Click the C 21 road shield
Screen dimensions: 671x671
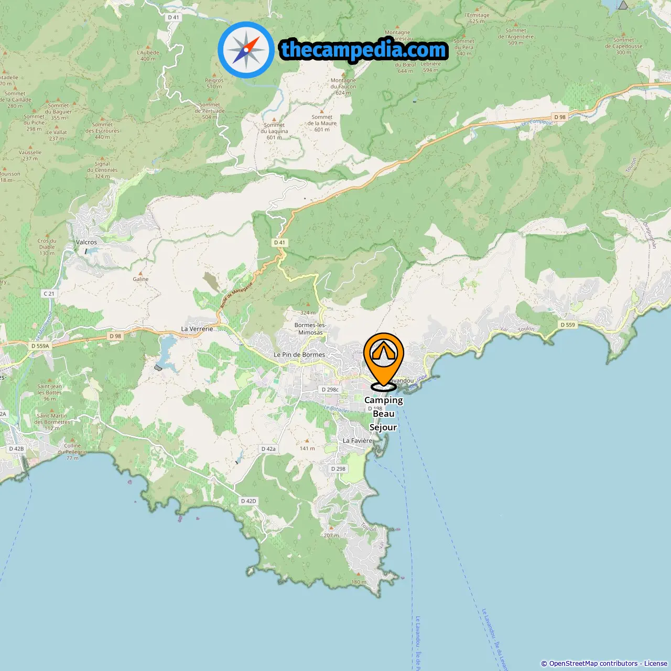click(49, 294)
